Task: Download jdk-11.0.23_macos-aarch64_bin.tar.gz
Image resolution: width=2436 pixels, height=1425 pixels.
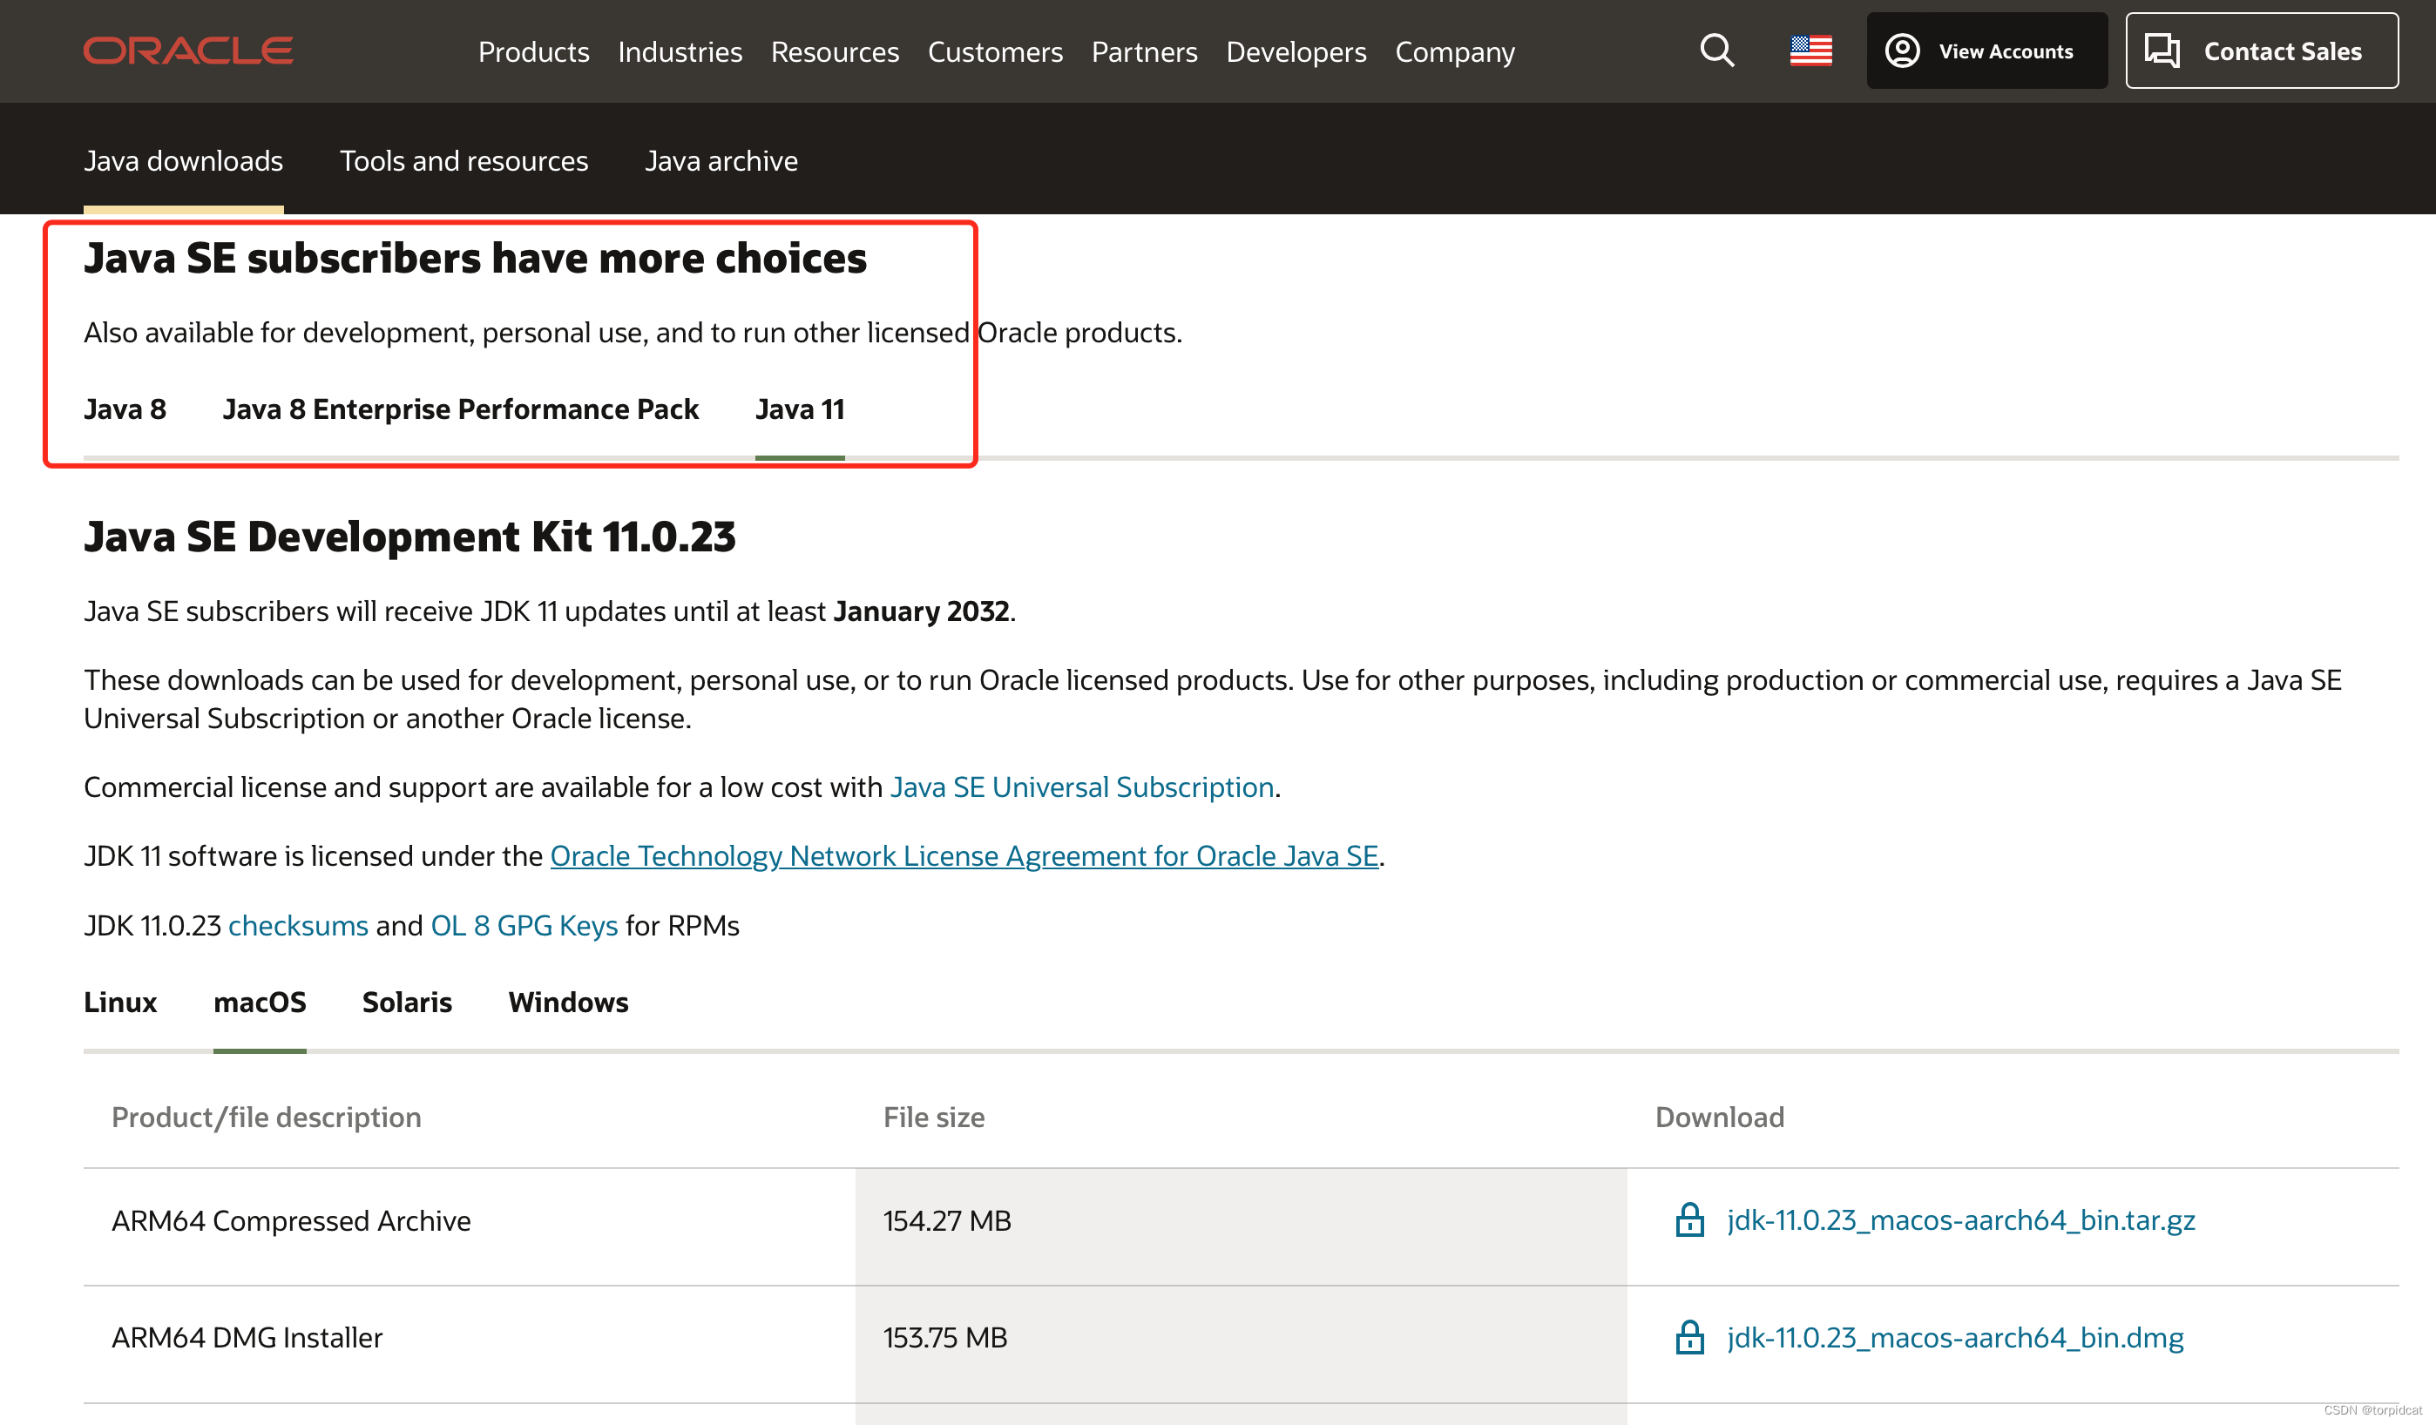Action: [1961, 1220]
